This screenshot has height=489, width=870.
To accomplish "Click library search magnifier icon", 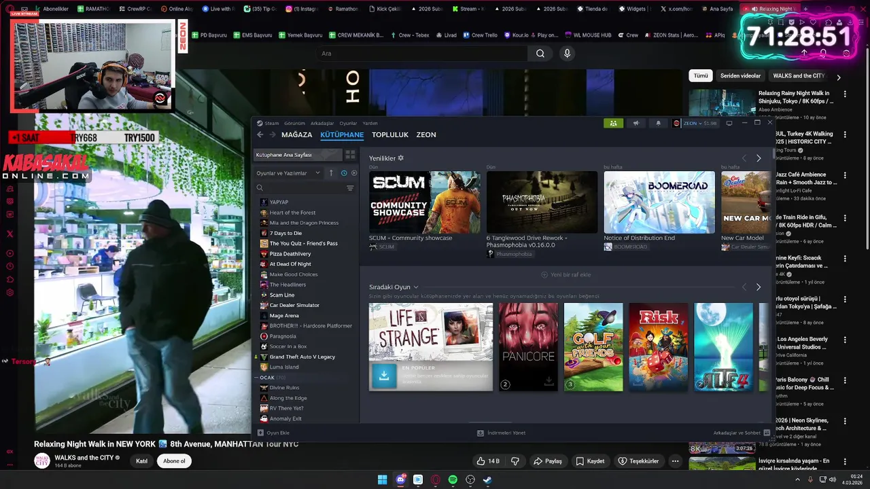I will (x=260, y=188).
